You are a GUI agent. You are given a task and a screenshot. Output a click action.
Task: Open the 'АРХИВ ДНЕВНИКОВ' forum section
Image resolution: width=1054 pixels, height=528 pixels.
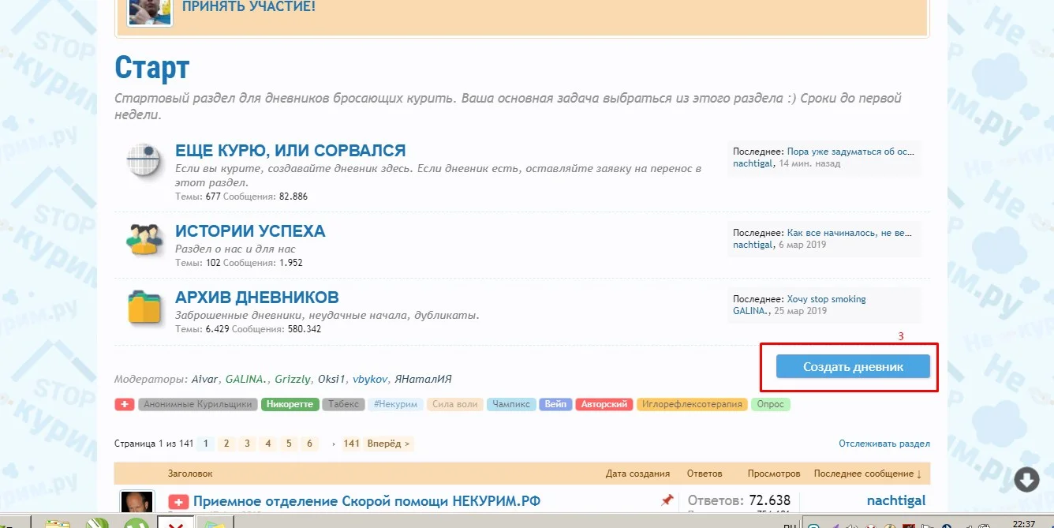[x=257, y=298]
